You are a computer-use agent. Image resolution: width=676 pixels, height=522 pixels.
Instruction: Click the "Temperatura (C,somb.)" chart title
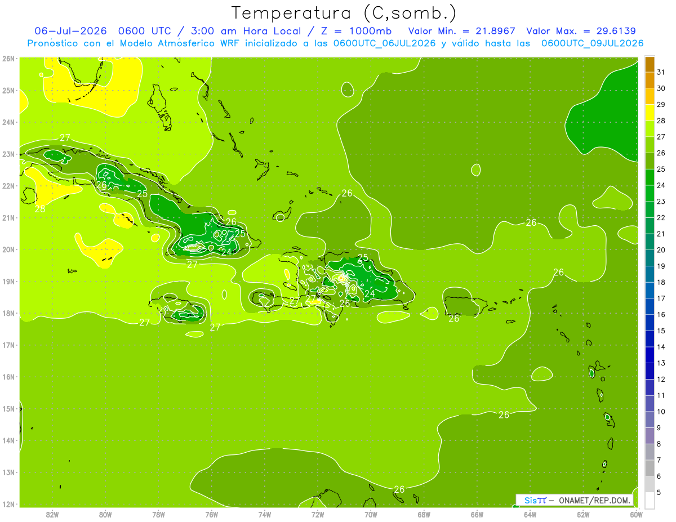pos(344,13)
